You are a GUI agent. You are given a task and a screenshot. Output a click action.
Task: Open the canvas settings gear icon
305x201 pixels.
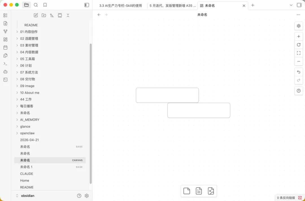(299, 26)
